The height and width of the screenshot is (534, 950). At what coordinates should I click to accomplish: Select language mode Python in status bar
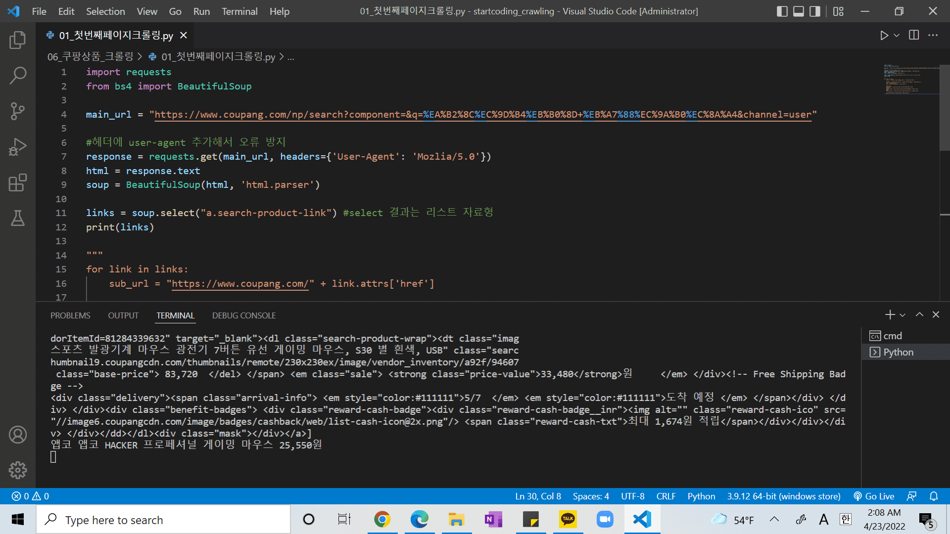[x=701, y=496]
